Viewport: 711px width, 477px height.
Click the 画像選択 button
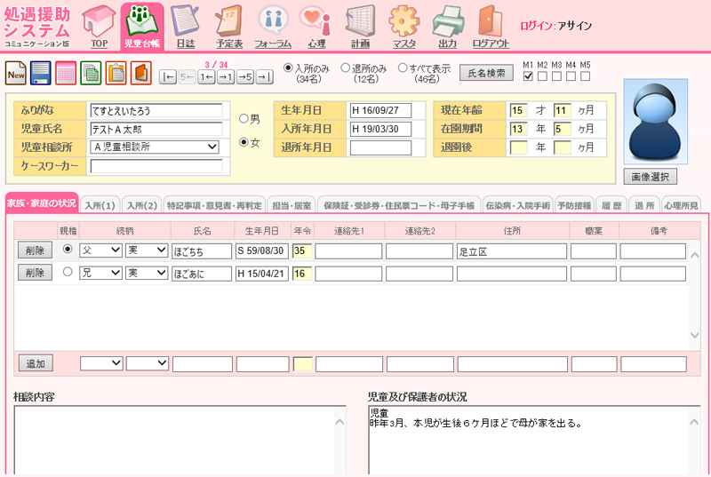pos(650,176)
